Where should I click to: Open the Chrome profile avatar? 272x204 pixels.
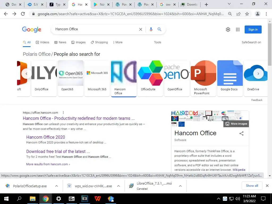click(258, 14)
